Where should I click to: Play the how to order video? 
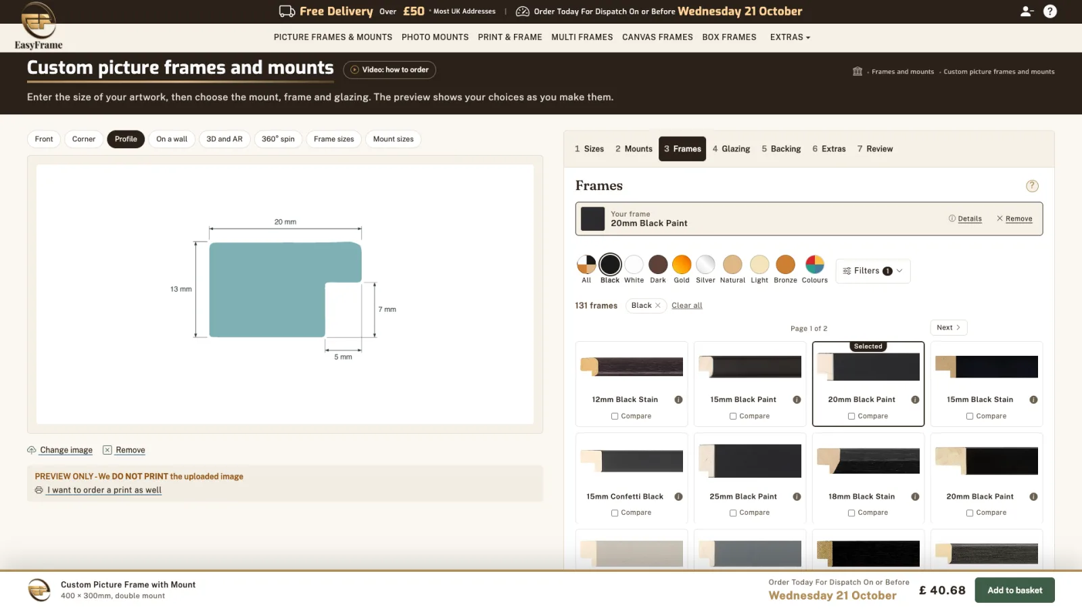390,70
